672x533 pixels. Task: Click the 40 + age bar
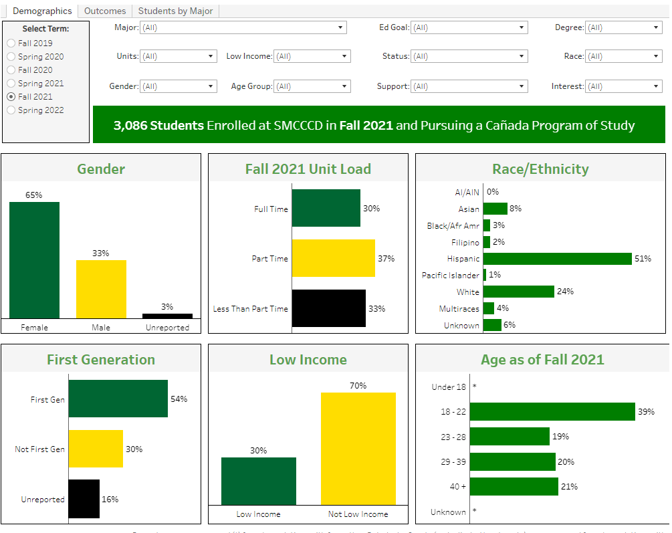pyautogui.click(x=514, y=487)
